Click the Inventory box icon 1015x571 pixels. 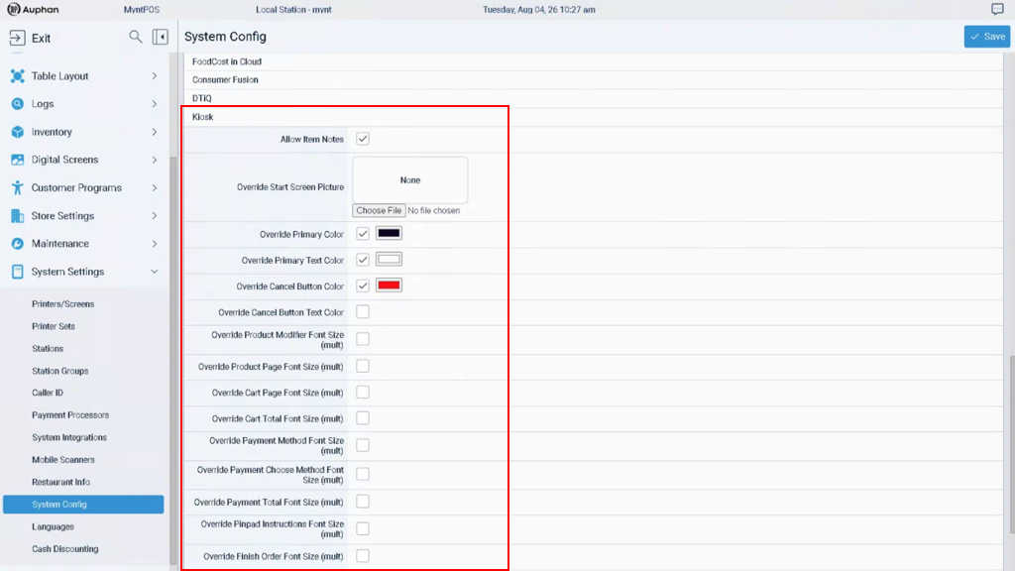tap(18, 132)
